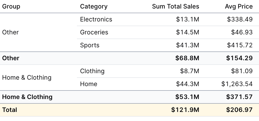Click the Total row label
This screenshot has height=121, width=259.
click(10, 110)
